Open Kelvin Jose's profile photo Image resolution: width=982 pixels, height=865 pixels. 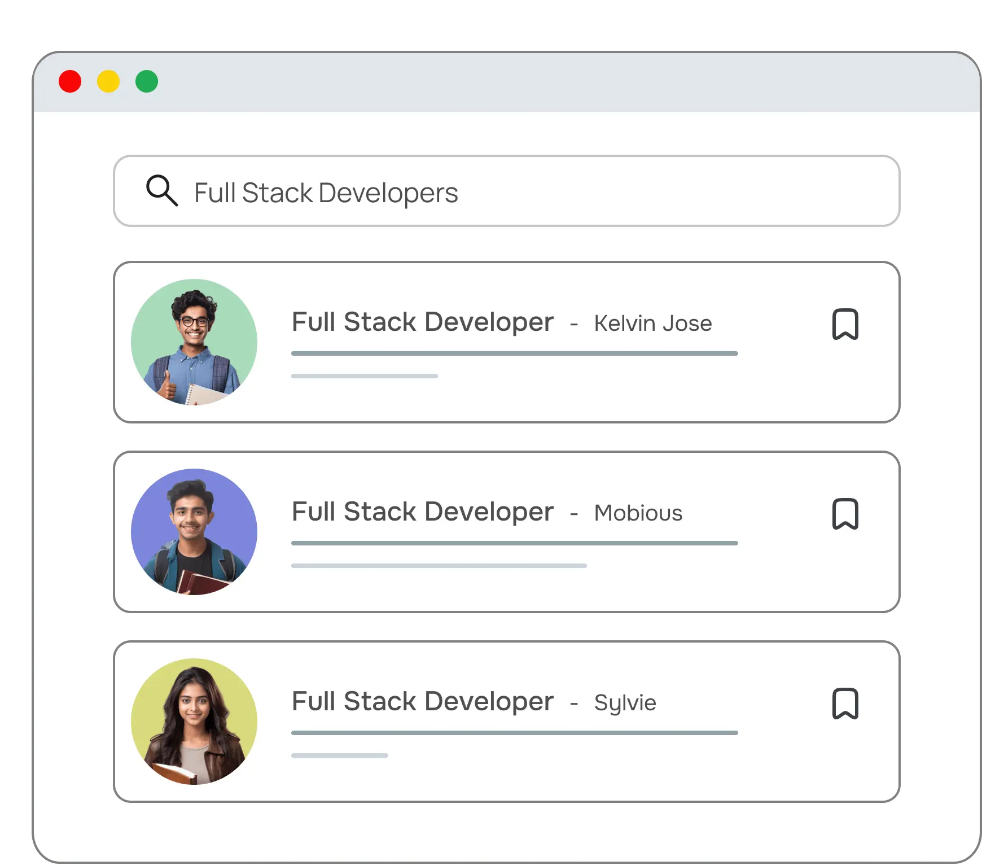click(194, 342)
